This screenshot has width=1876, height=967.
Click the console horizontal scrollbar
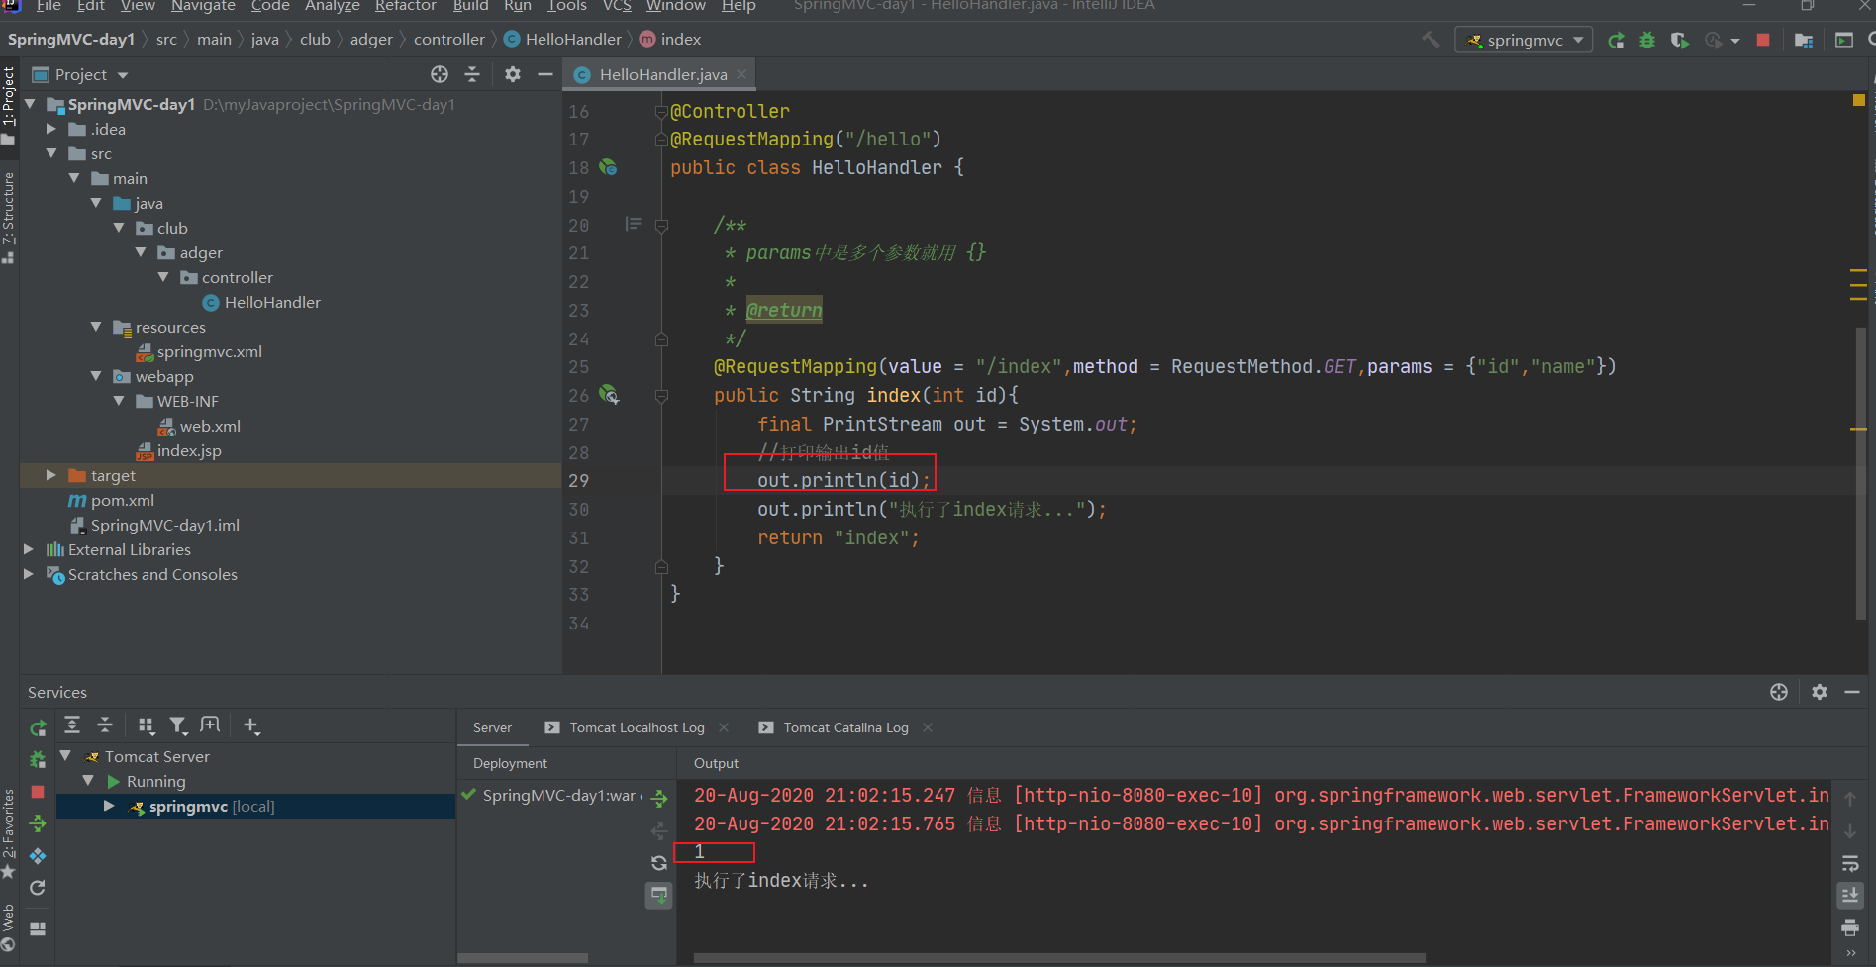pyautogui.click(x=1059, y=958)
